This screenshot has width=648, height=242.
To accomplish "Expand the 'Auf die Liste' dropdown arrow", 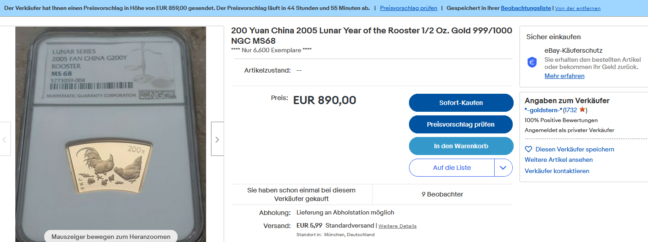I will pyautogui.click(x=503, y=168).
